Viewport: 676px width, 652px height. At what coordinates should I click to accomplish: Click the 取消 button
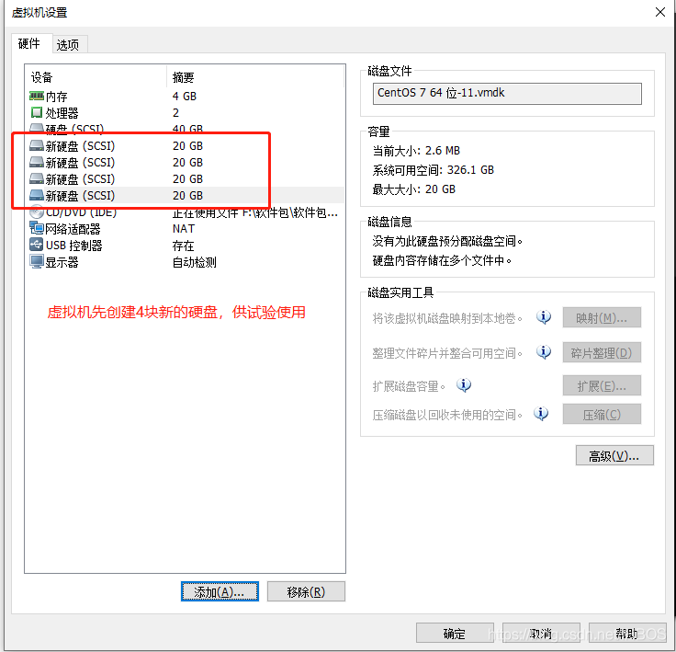click(541, 633)
